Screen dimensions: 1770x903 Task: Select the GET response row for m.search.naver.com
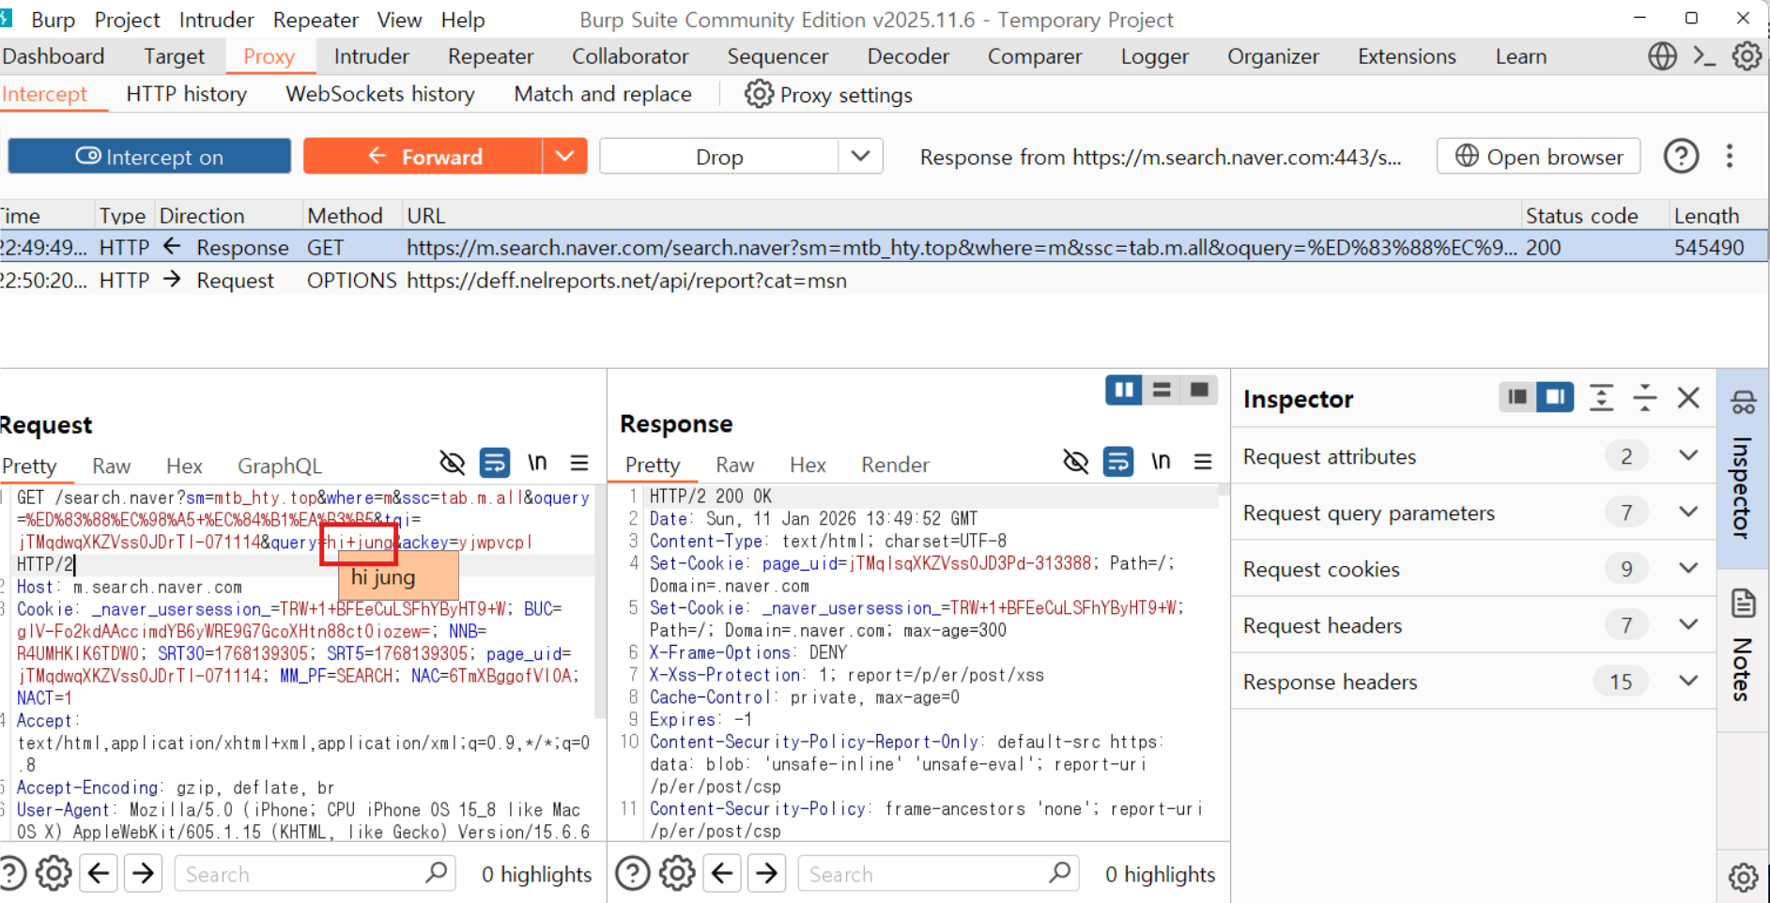pyautogui.click(x=883, y=248)
